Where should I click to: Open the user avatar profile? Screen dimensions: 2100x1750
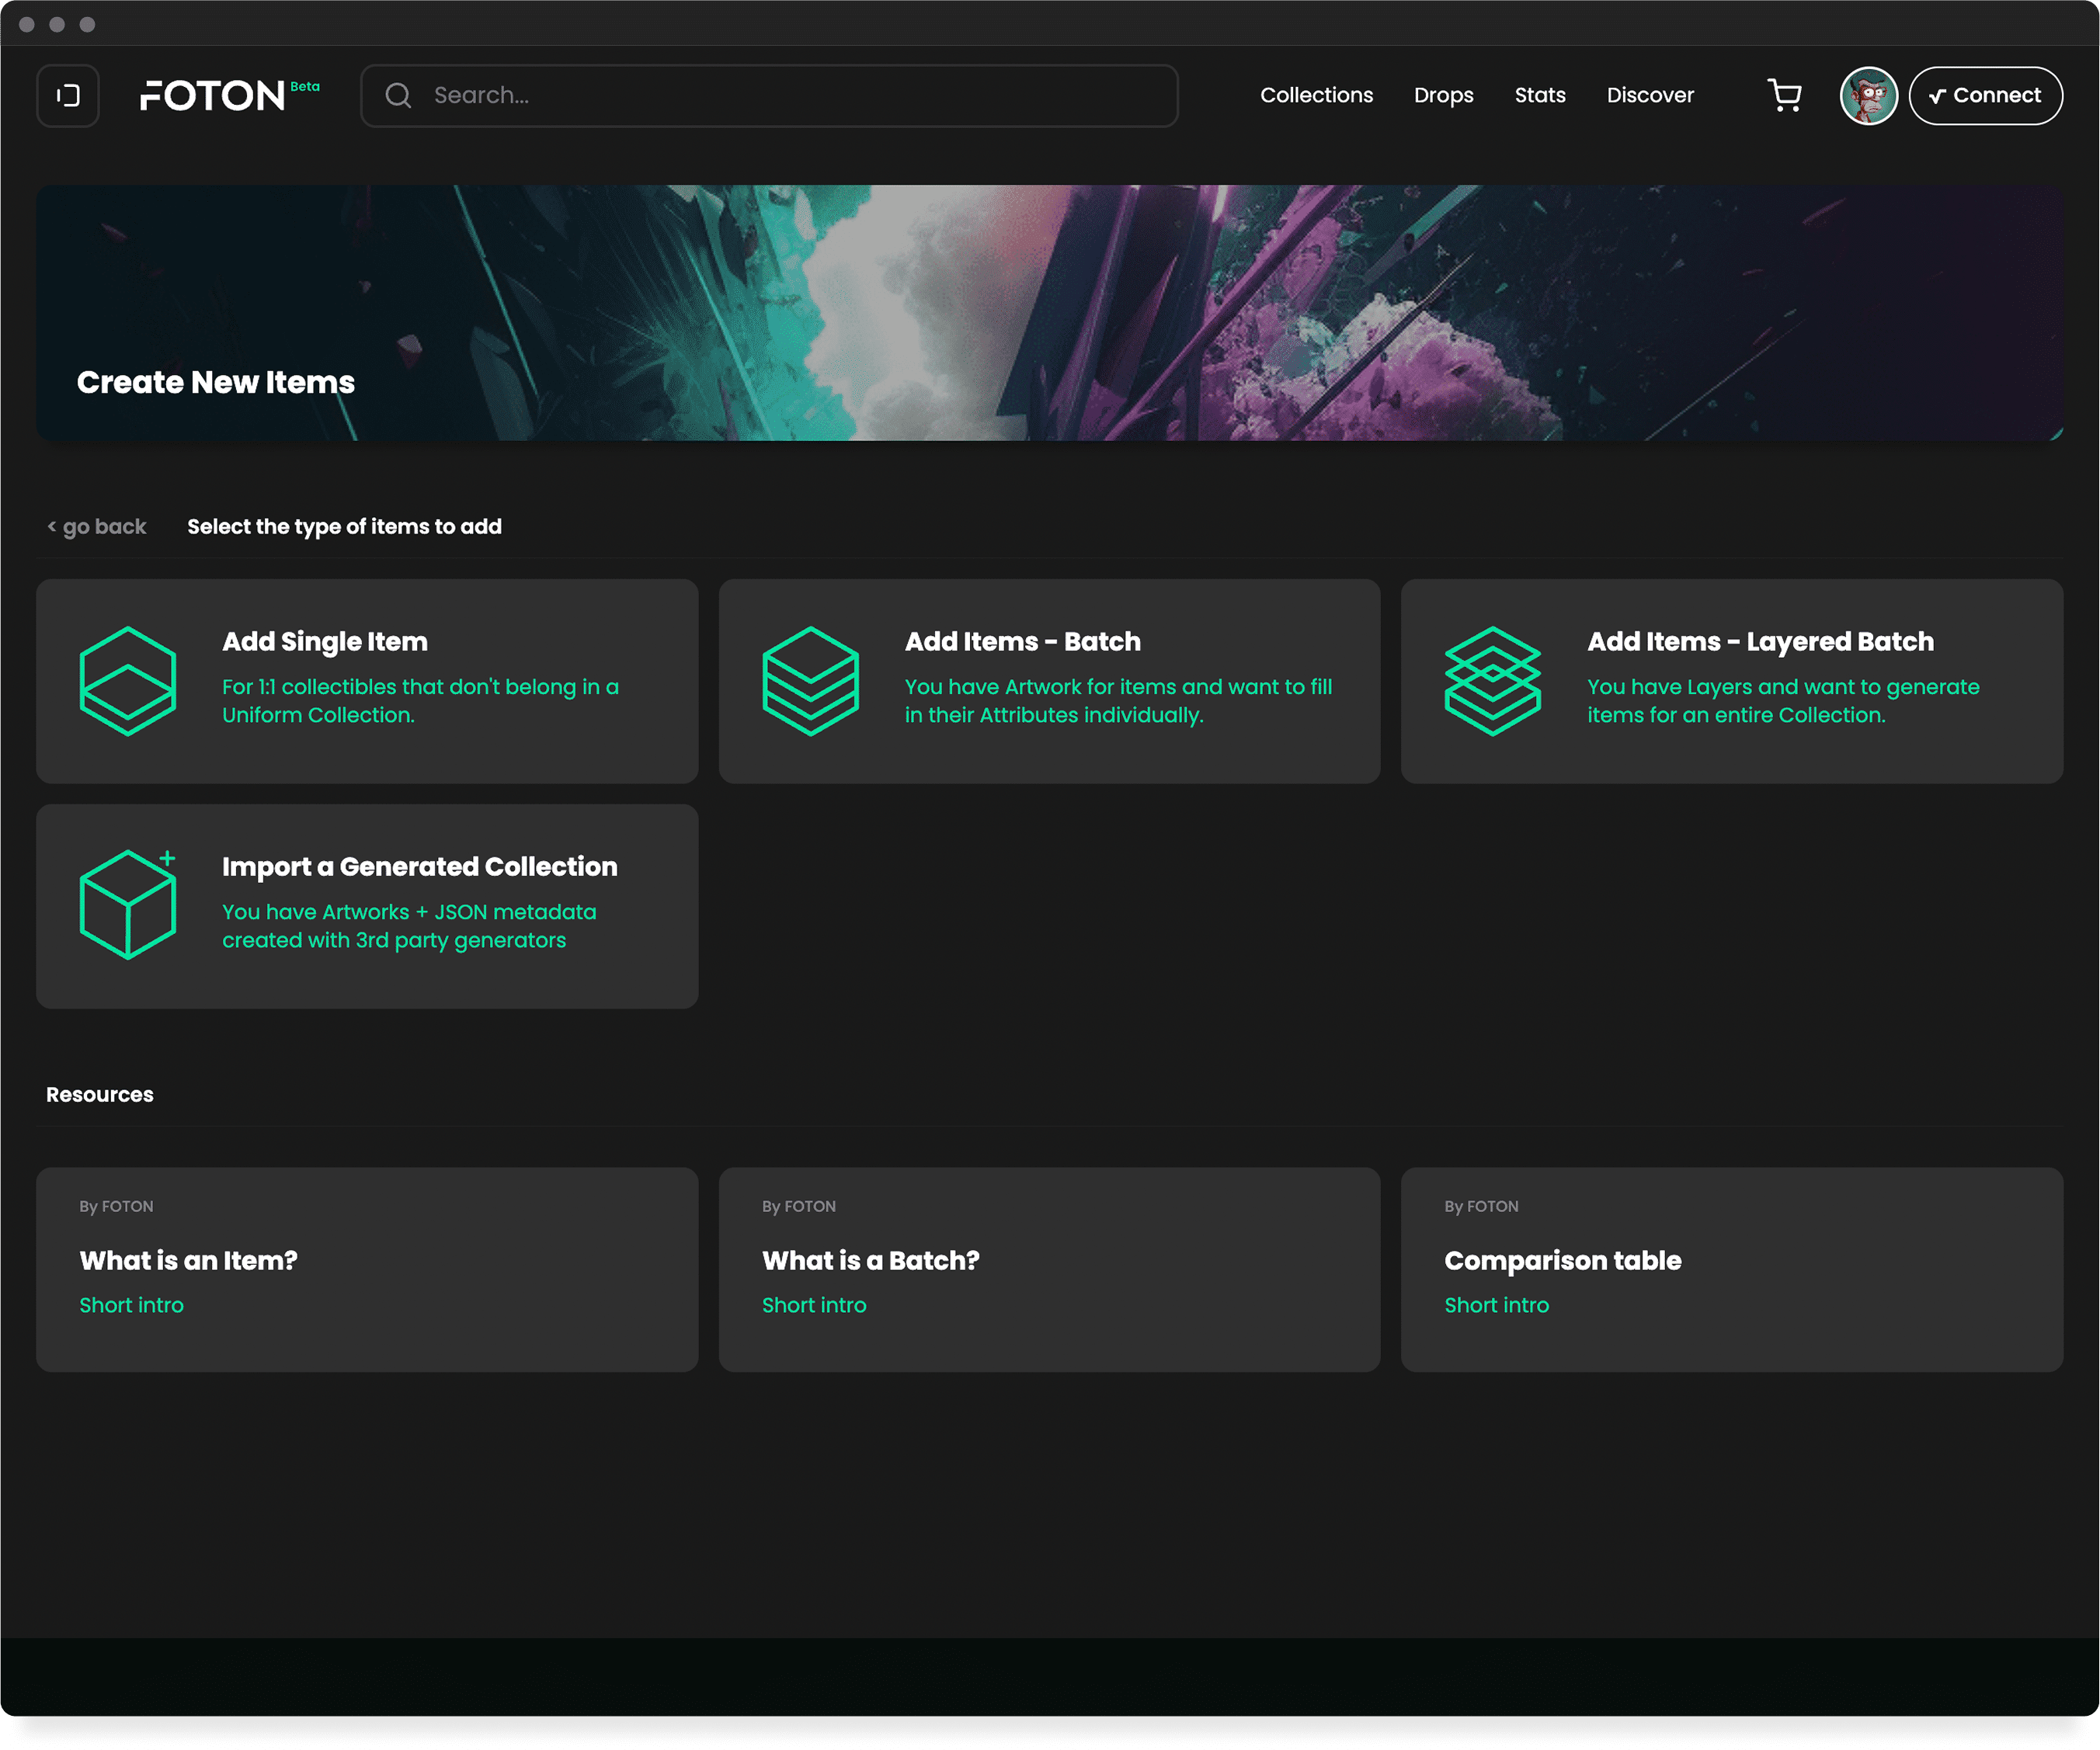(x=1868, y=96)
